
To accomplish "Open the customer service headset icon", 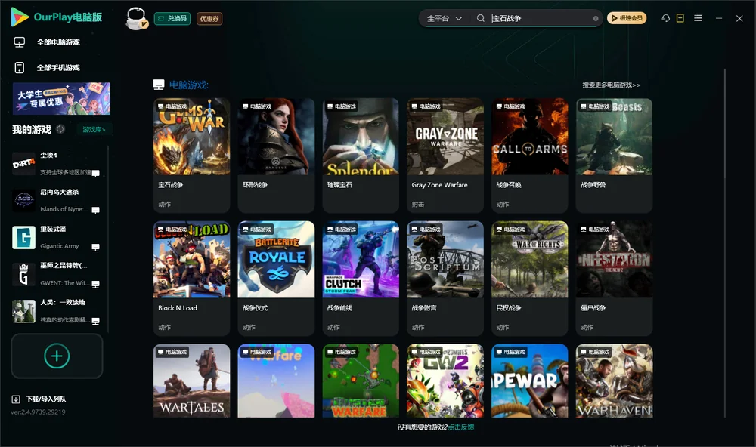I will pos(665,18).
